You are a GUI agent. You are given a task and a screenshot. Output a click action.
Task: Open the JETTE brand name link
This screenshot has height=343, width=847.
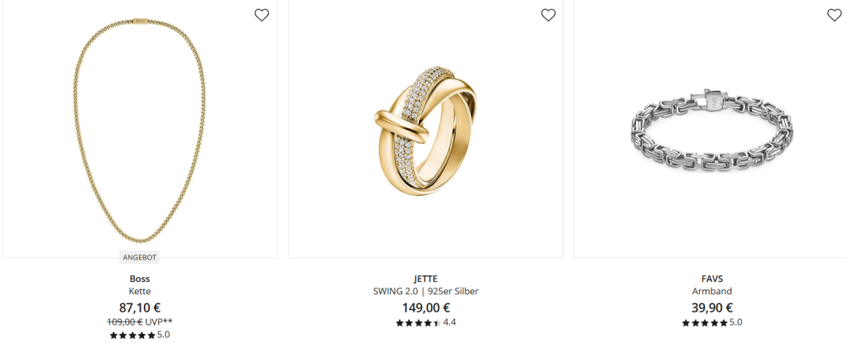pos(426,279)
